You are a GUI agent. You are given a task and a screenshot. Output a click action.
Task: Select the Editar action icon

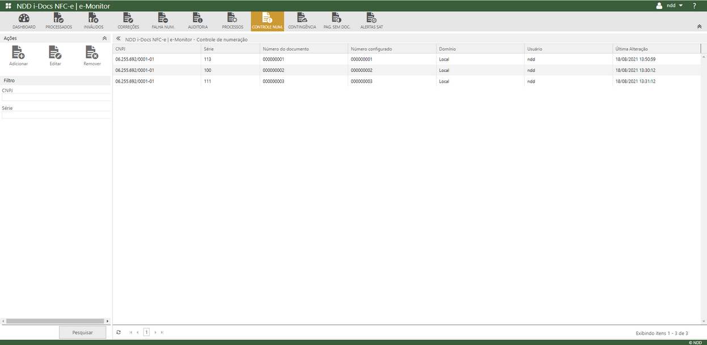click(x=54, y=55)
